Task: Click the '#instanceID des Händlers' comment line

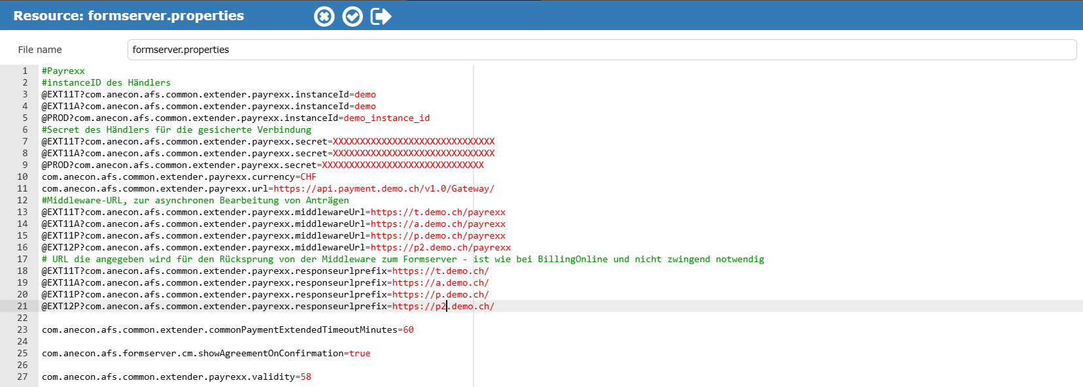Action: pyautogui.click(x=106, y=82)
